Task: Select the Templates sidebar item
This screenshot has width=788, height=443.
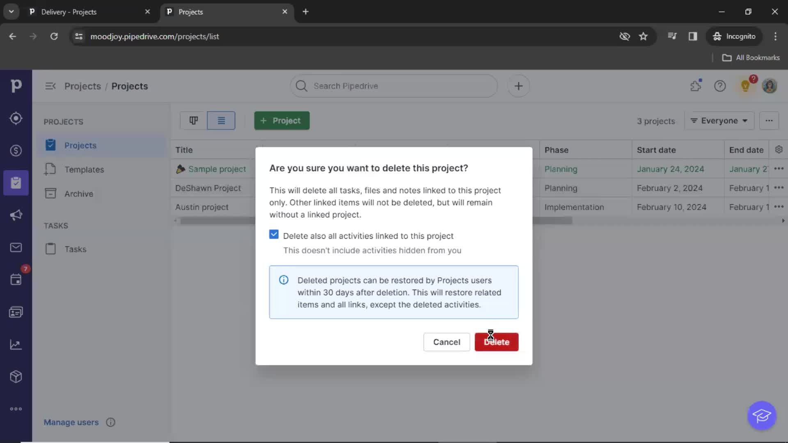Action: [84, 169]
